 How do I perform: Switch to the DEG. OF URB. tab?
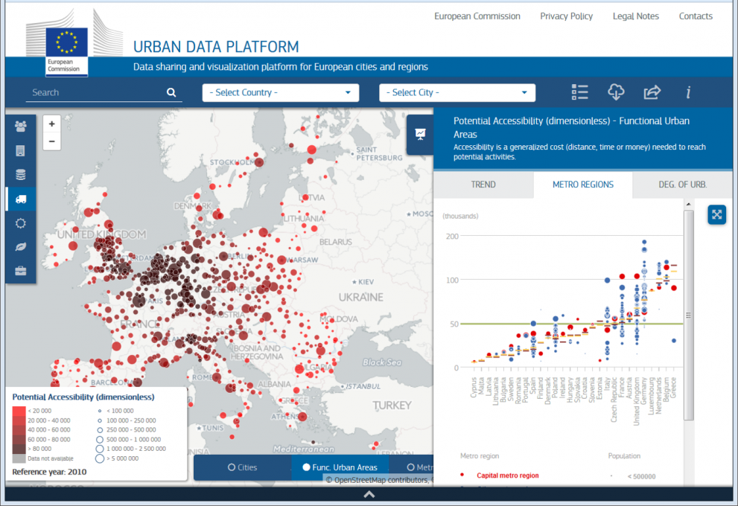(681, 185)
